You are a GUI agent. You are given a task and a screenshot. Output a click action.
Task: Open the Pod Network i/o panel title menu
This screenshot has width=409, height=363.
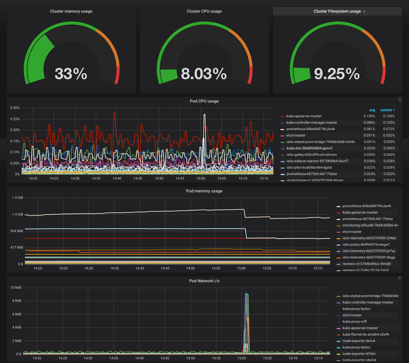204,281
